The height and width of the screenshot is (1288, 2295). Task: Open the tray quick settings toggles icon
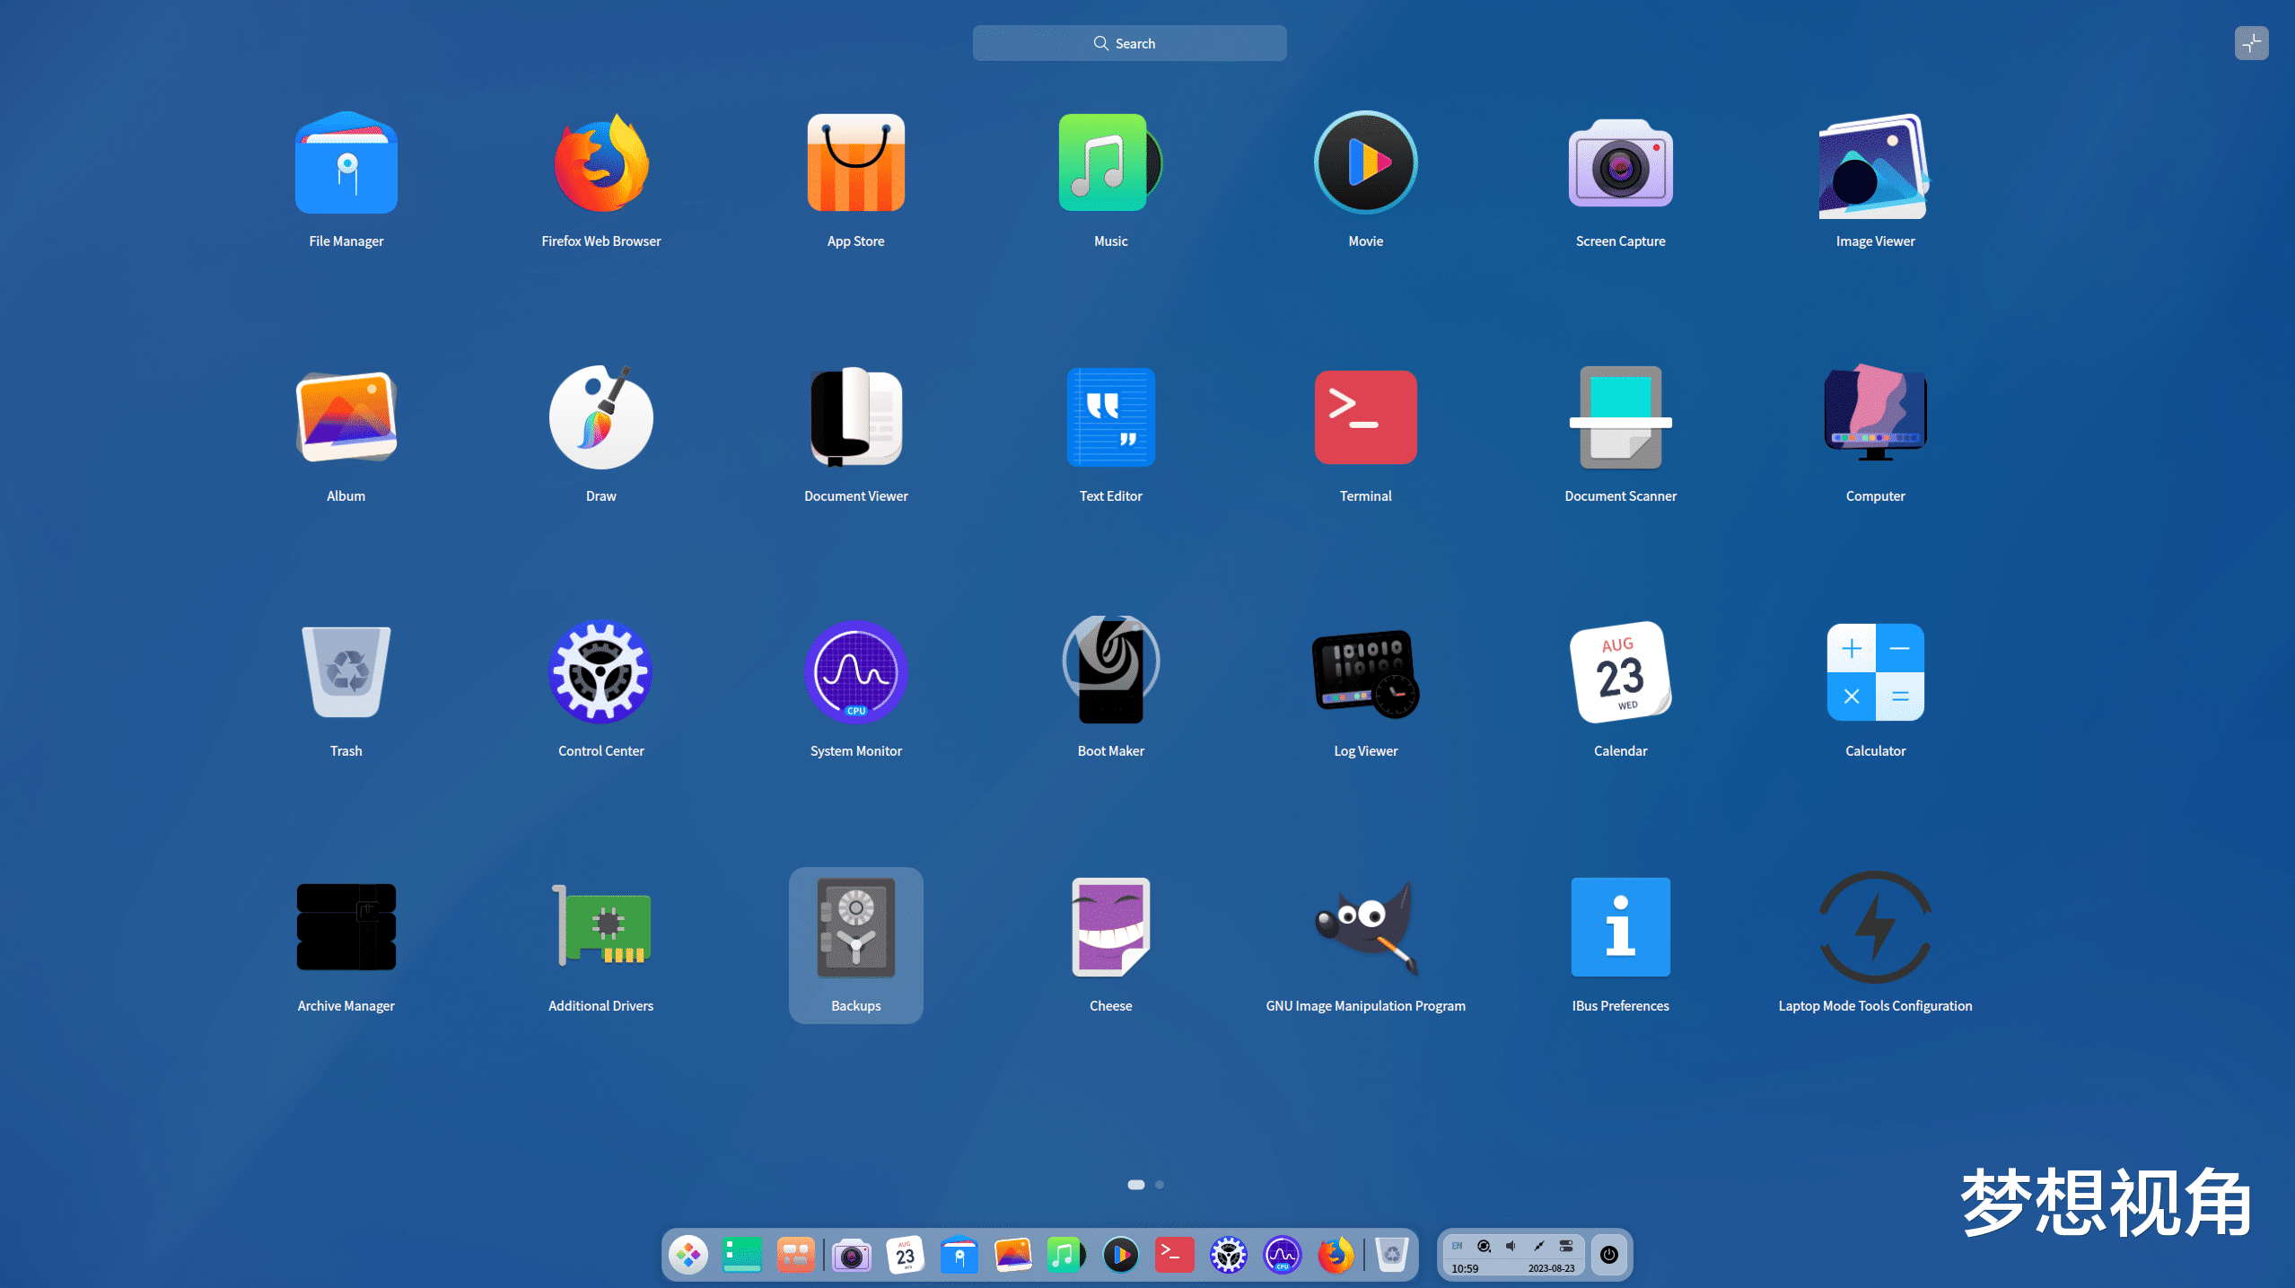[1565, 1246]
